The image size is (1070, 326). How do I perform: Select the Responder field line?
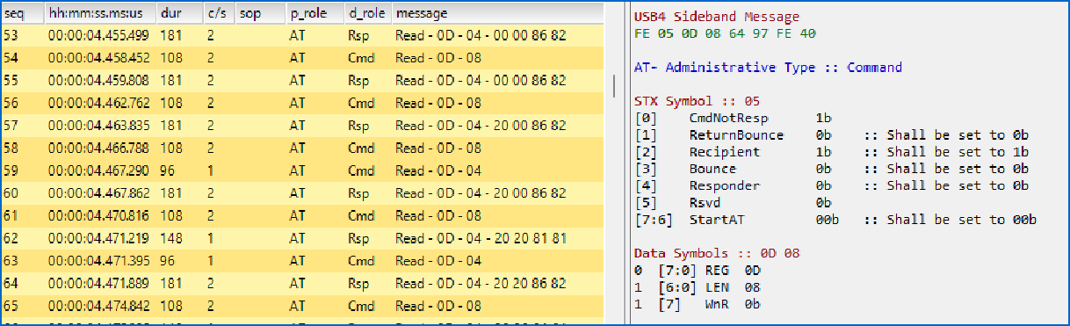831,185
